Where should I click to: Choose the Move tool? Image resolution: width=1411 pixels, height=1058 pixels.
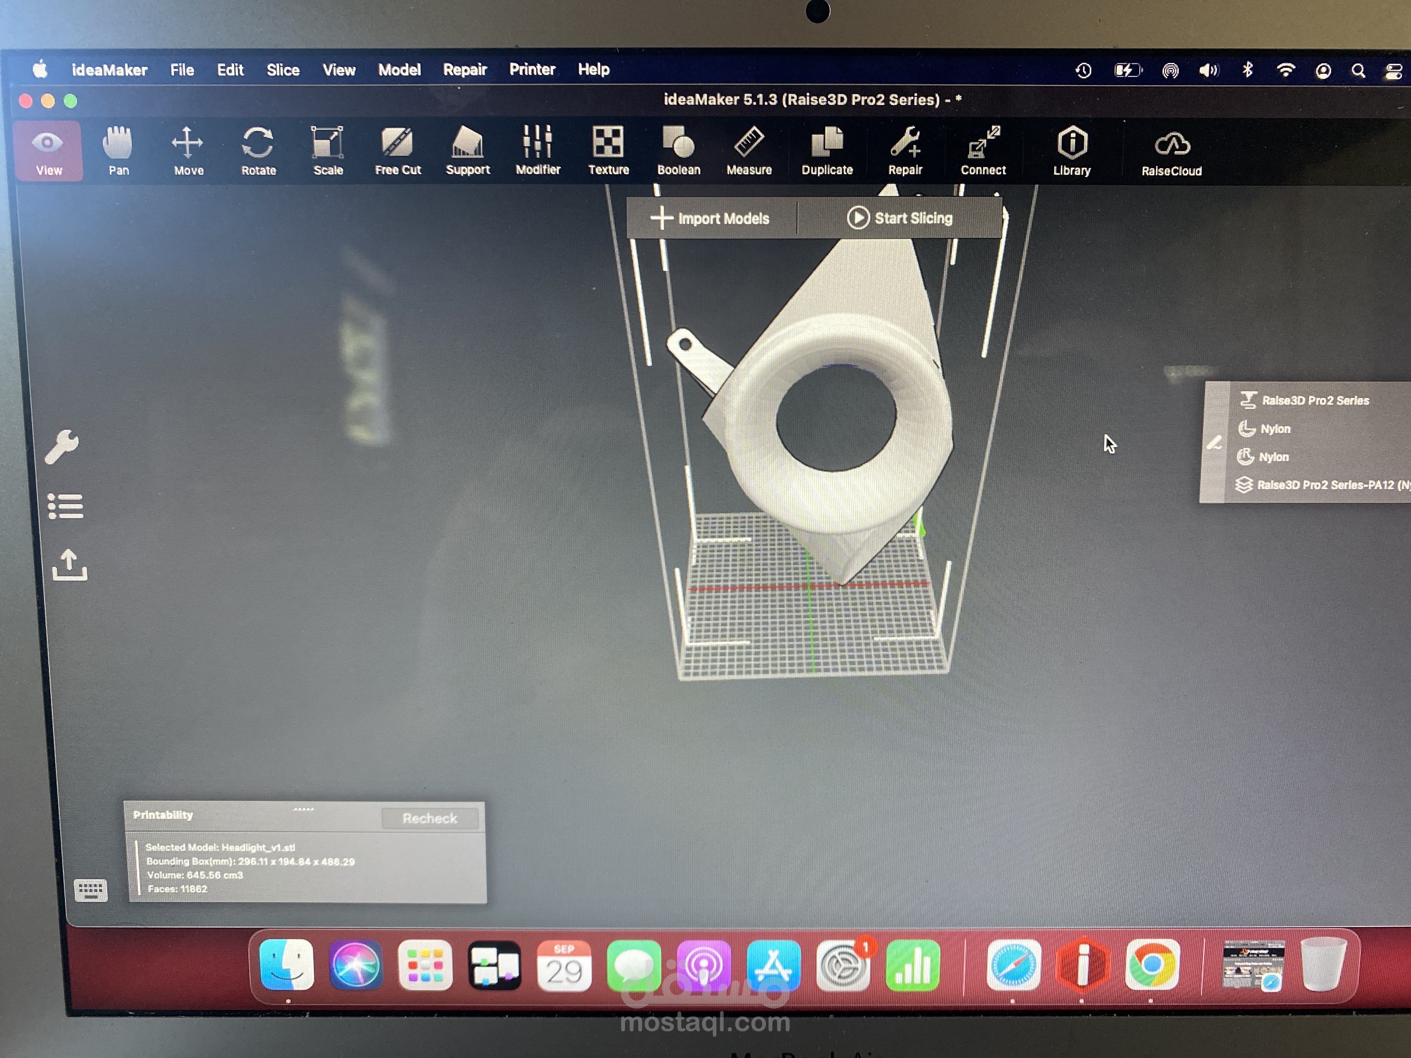click(188, 151)
